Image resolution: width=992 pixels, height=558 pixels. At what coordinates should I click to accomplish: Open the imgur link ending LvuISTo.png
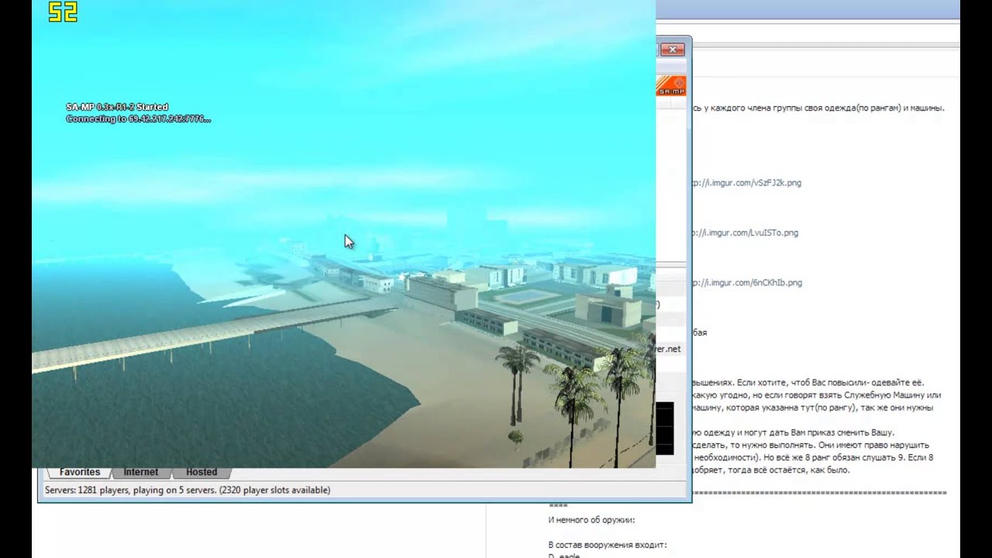click(x=745, y=232)
